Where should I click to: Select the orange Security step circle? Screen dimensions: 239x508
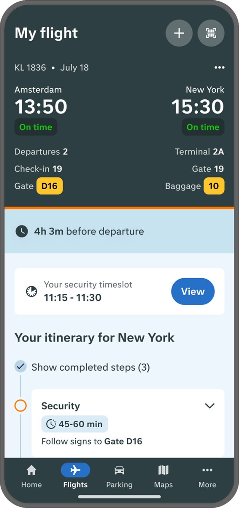pos(20,406)
